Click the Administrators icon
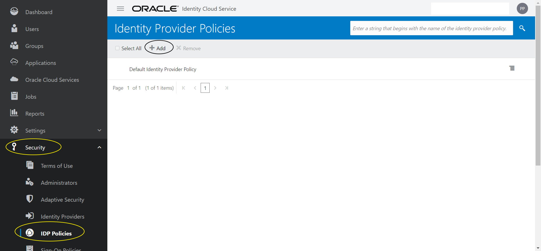 point(30,182)
